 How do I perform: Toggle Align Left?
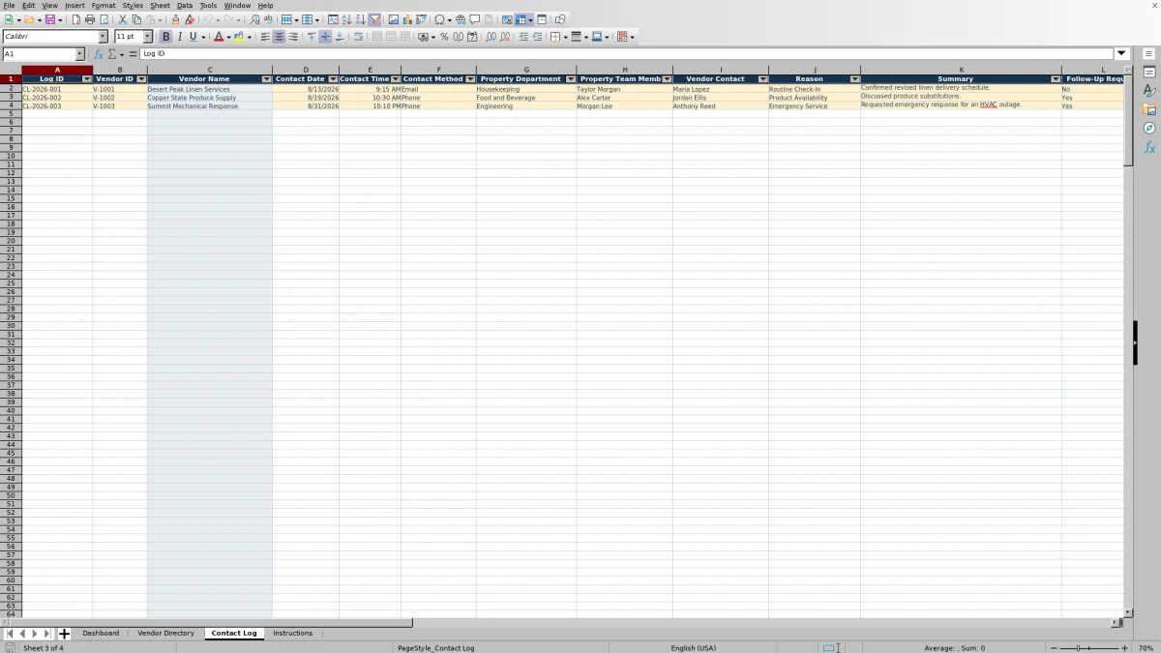click(x=265, y=37)
